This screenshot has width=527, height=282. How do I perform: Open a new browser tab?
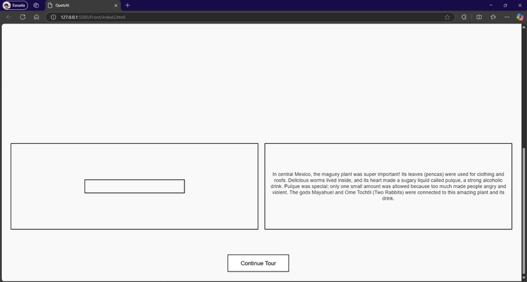(127, 5)
